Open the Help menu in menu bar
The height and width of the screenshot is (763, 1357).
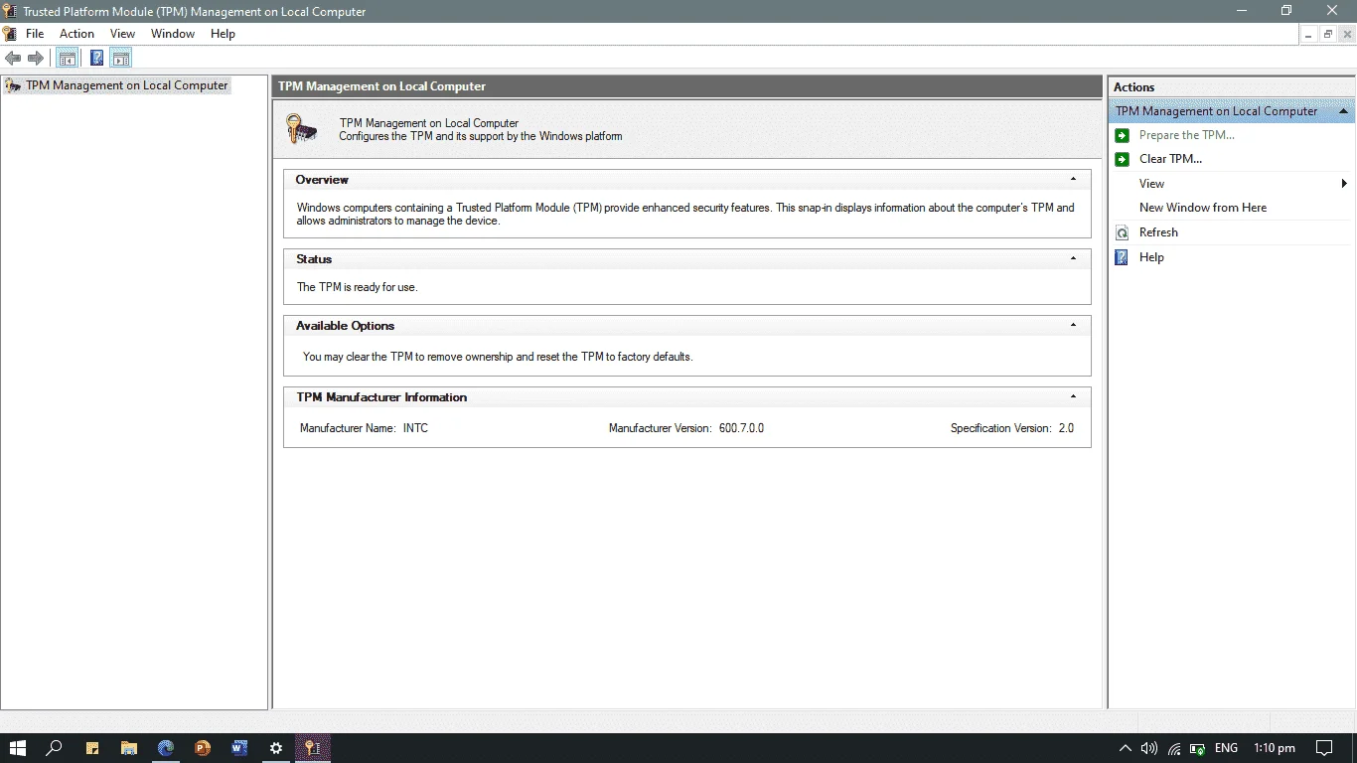point(223,34)
